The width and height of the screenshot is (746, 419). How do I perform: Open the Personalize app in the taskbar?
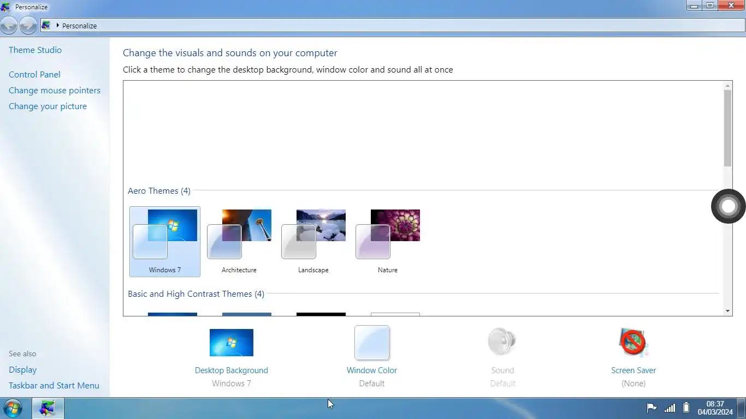(48, 408)
